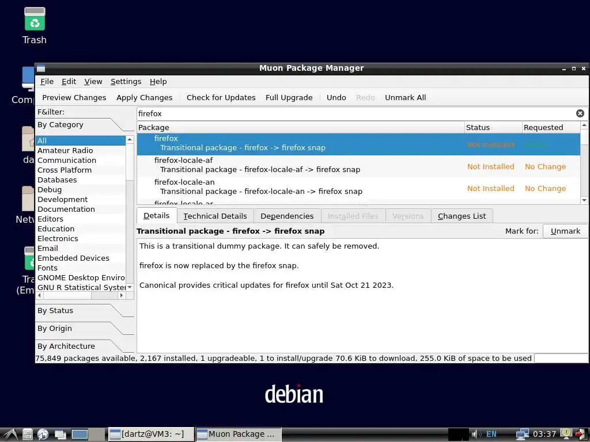Switch to the Changes List tab

coord(462,216)
